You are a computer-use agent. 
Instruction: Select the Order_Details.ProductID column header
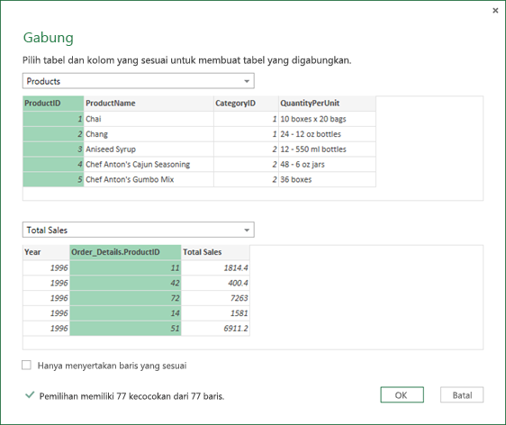125,252
